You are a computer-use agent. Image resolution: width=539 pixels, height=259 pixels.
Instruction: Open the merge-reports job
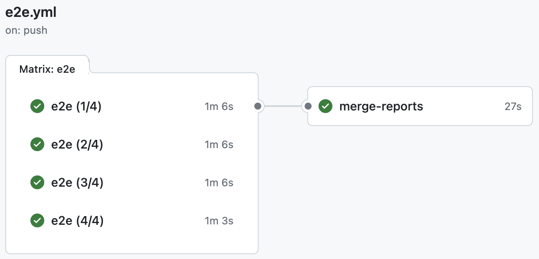[381, 106]
